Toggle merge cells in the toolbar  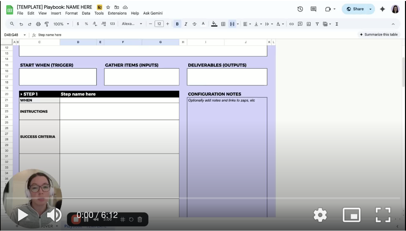click(232, 24)
